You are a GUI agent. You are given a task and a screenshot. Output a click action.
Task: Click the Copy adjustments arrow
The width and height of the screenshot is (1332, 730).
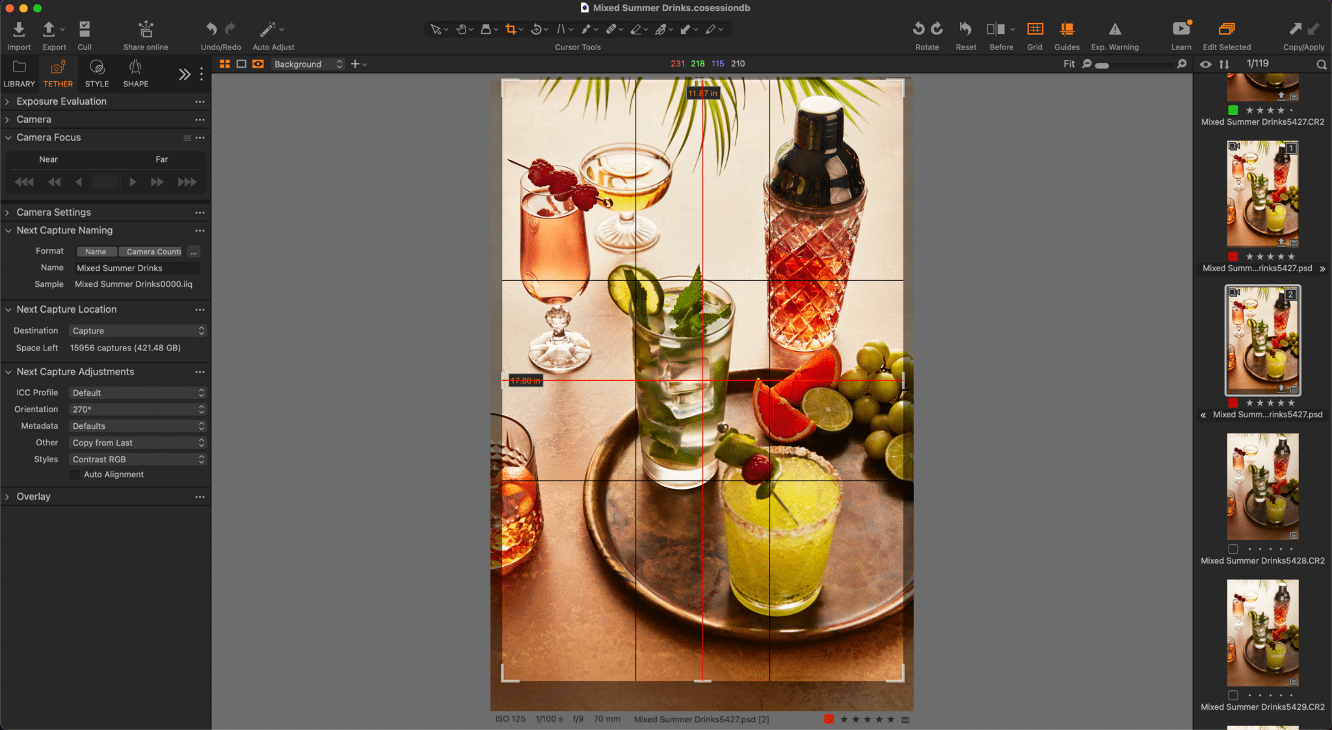point(1295,29)
